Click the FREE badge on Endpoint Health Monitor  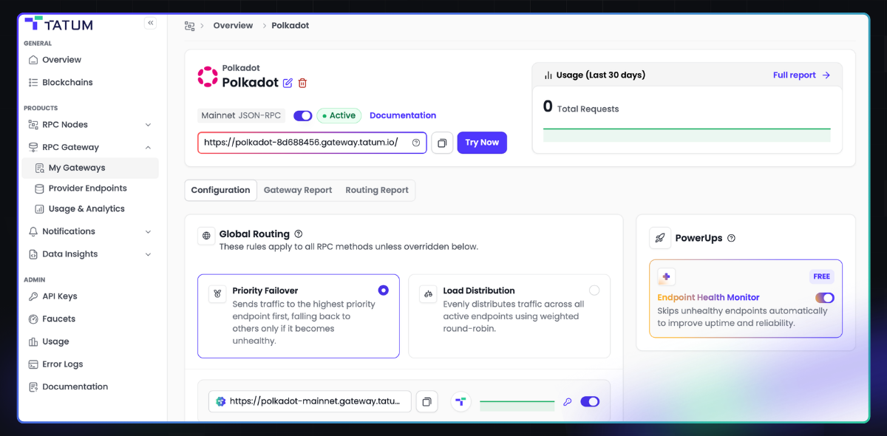pos(822,276)
